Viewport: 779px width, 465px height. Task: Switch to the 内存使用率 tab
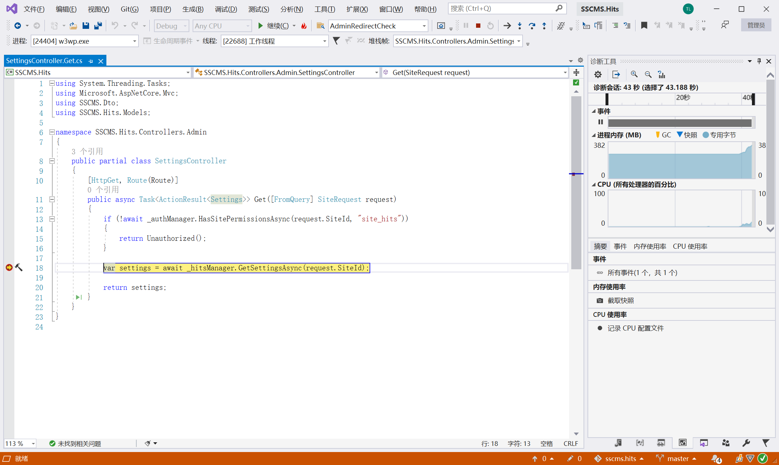pos(650,246)
